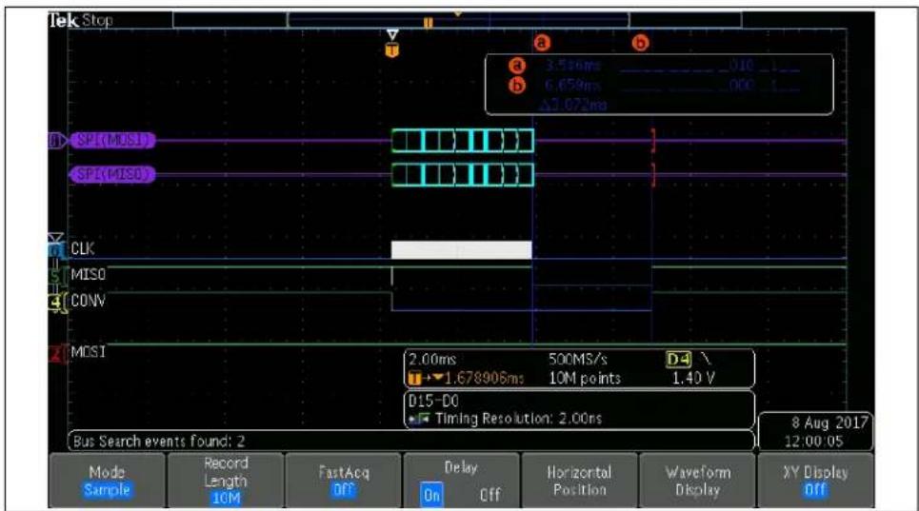The width and height of the screenshot is (919, 511).
Task: Click the red search mark on SPI(MOSI) bus
Action: 653,141
